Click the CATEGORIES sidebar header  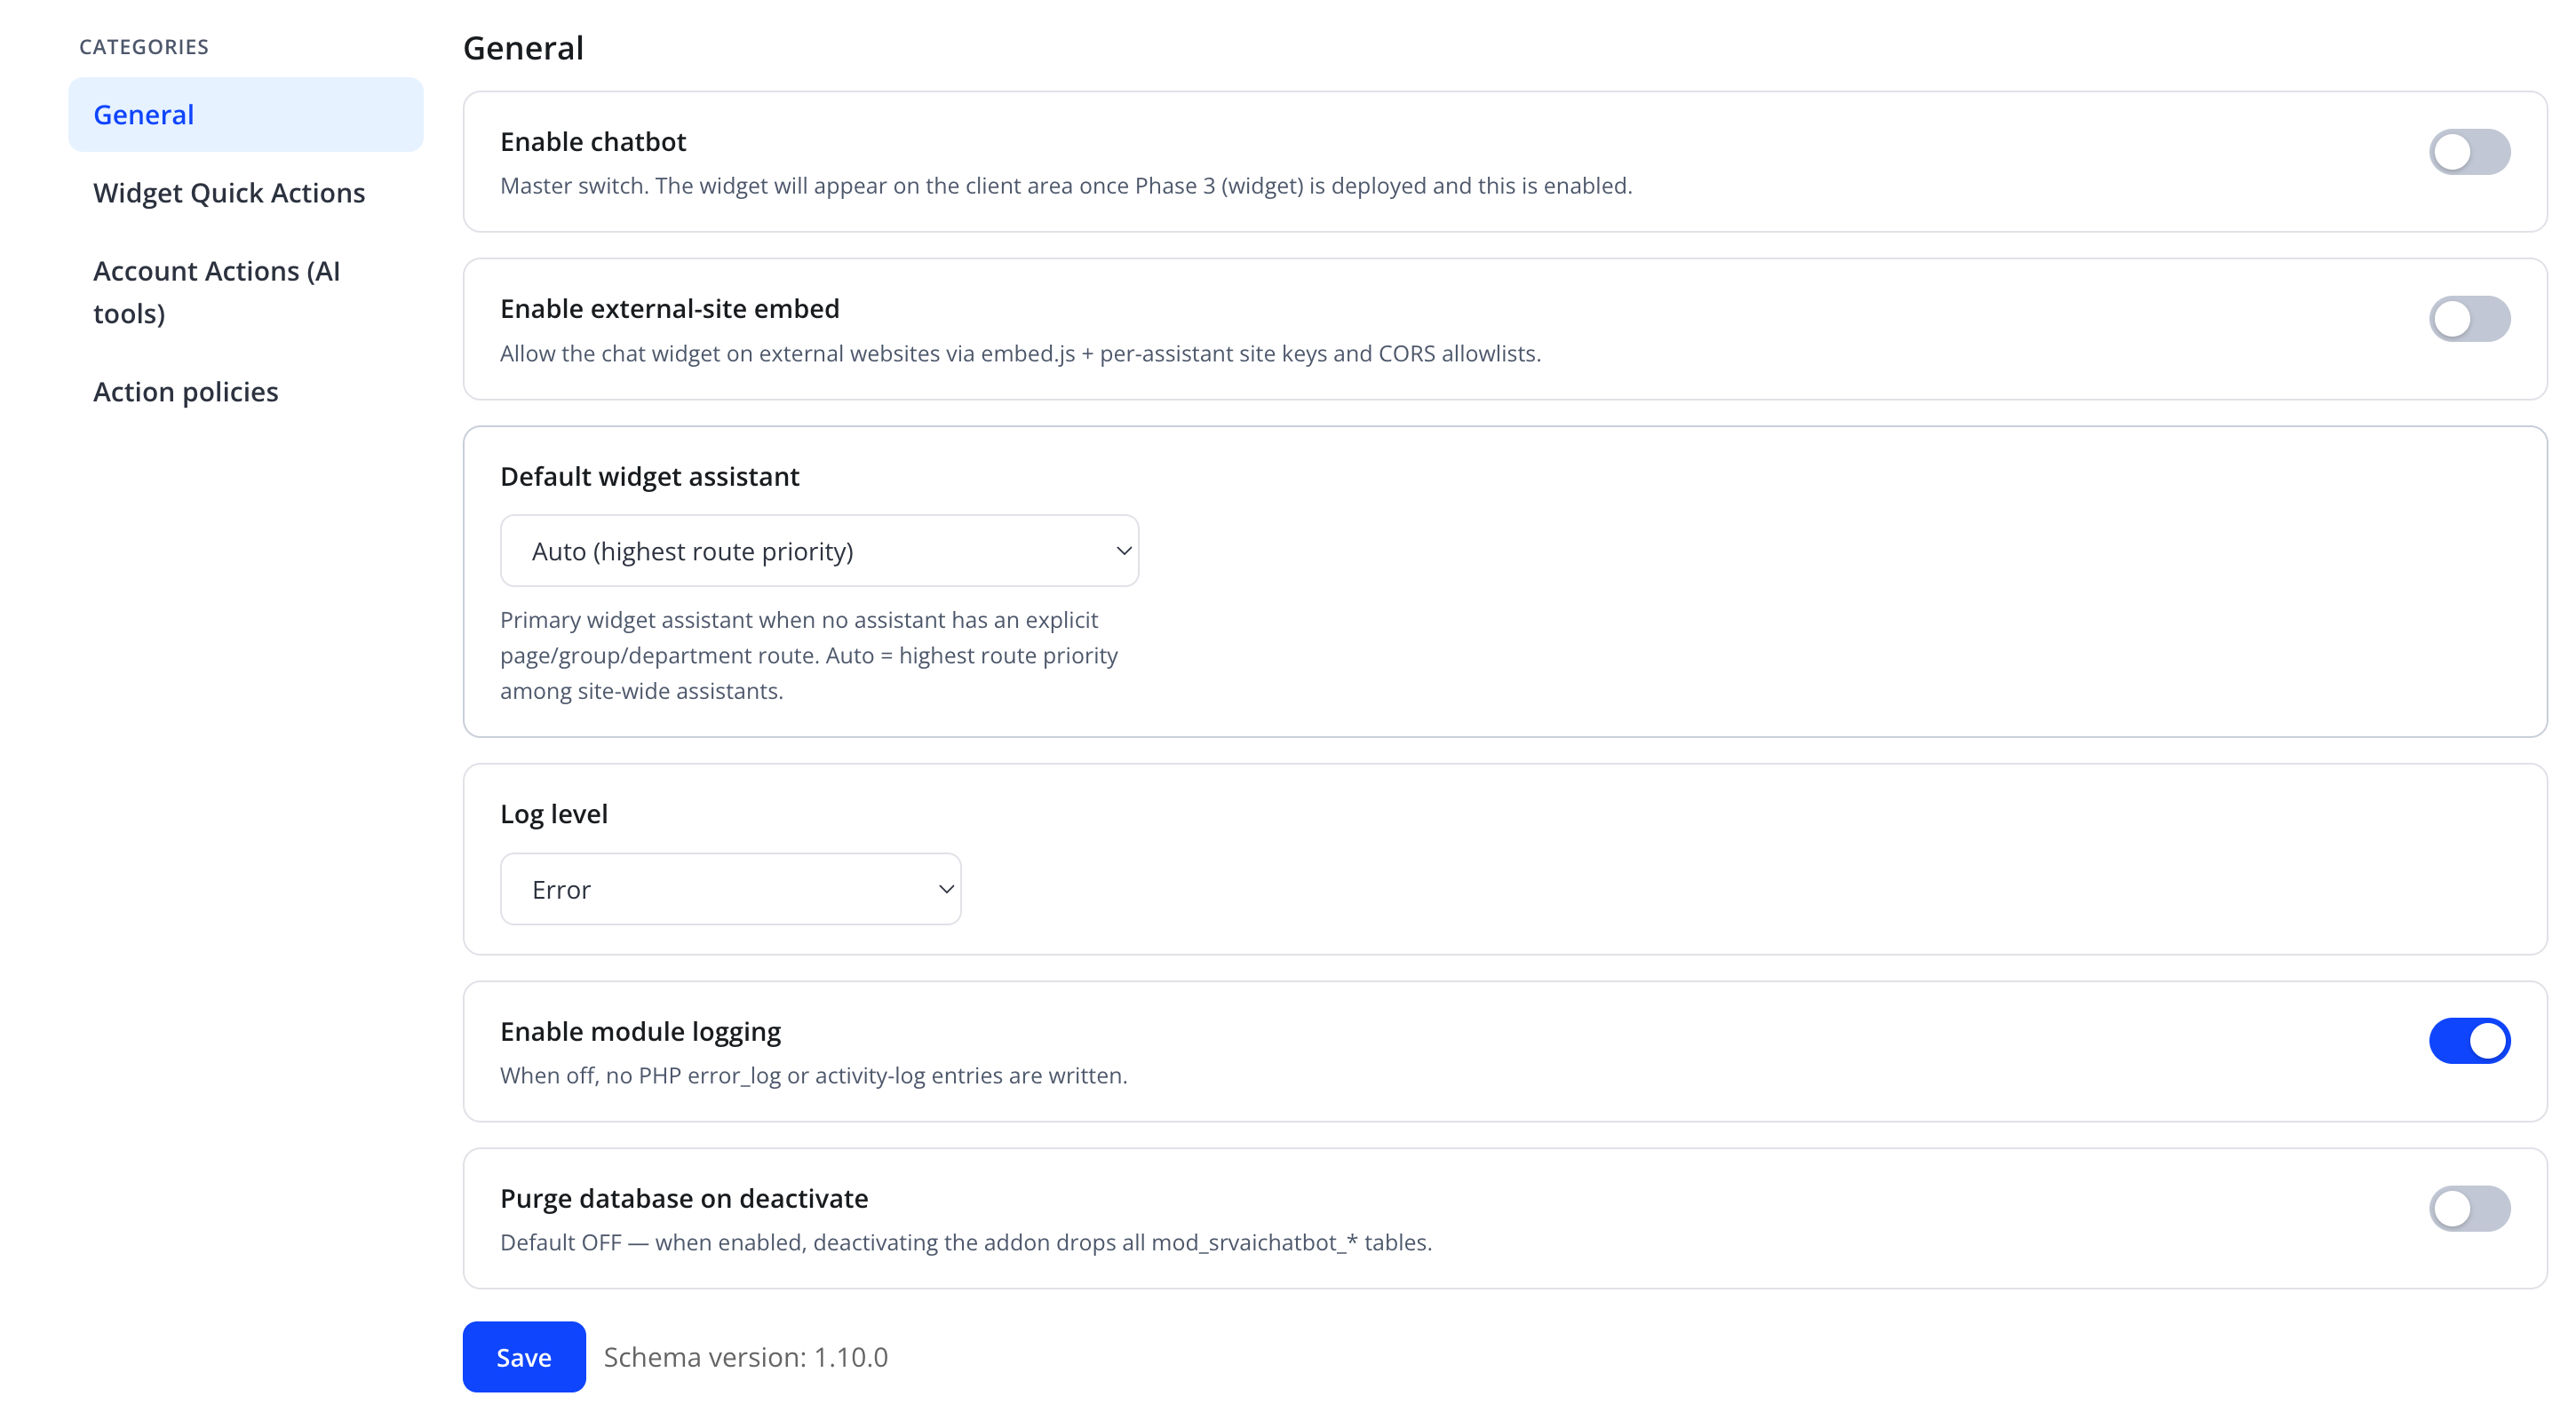tap(144, 47)
